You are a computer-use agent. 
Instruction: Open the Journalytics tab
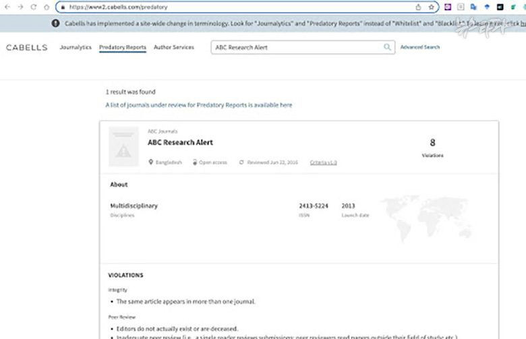coord(76,47)
